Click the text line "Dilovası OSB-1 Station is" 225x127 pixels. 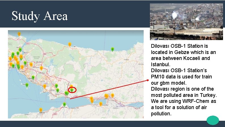click(179, 46)
